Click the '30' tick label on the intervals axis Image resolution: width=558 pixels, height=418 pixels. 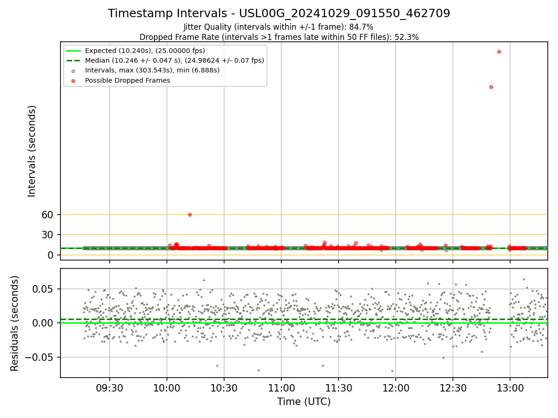point(47,235)
